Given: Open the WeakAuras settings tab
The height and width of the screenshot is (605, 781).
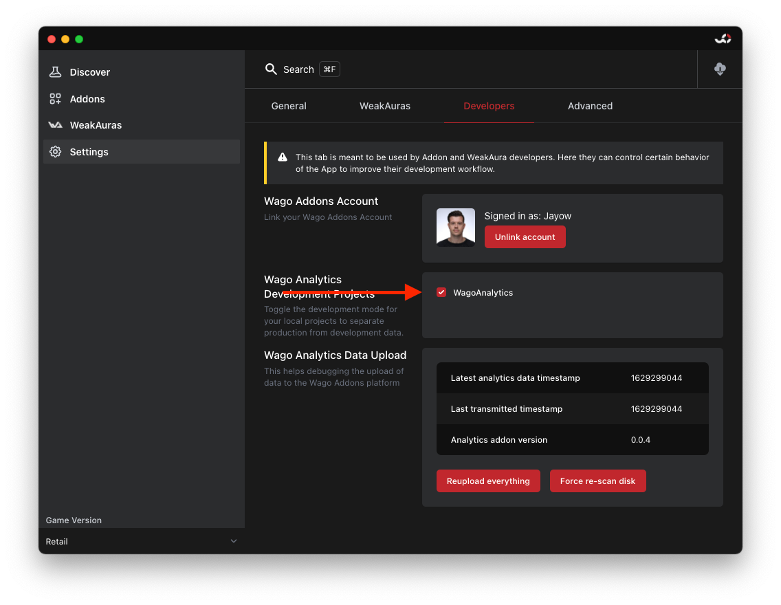Looking at the screenshot, I should 385,106.
